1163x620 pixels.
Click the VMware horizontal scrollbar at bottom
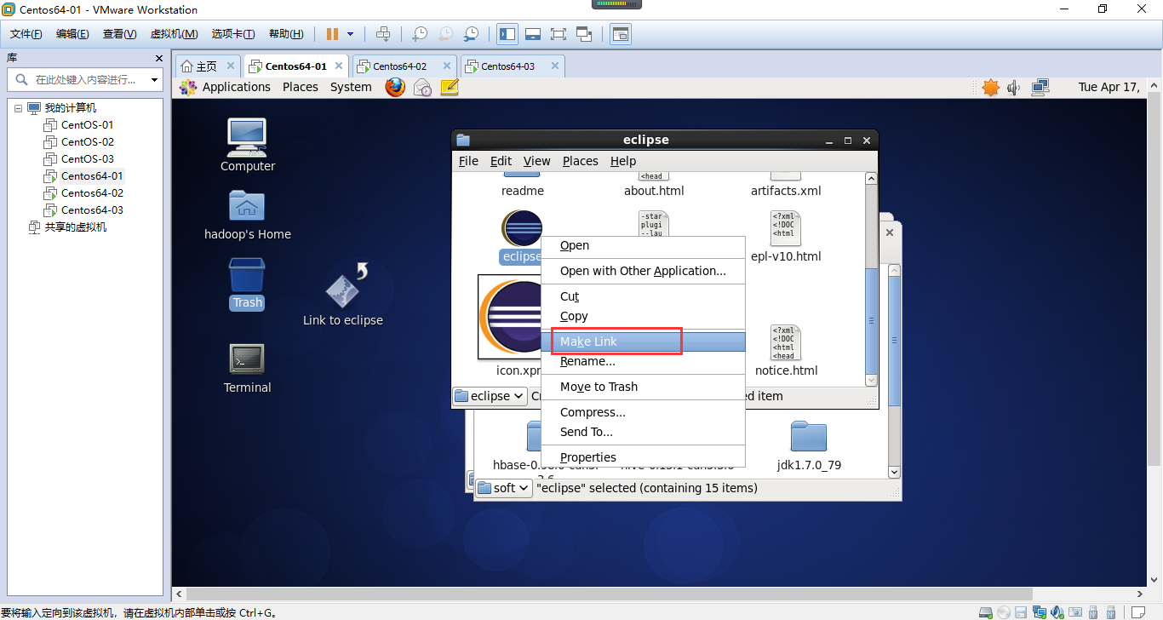(x=657, y=594)
